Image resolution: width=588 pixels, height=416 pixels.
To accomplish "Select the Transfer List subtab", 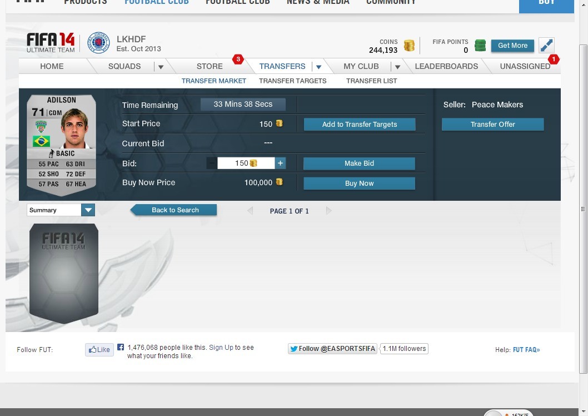I will pos(371,81).
